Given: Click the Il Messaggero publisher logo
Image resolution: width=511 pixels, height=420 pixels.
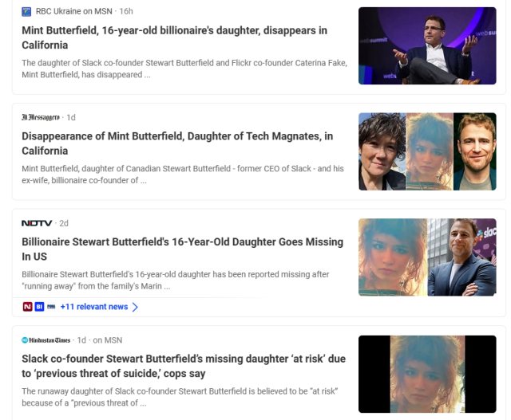Looking at the screenshot, I should [41, 117].
